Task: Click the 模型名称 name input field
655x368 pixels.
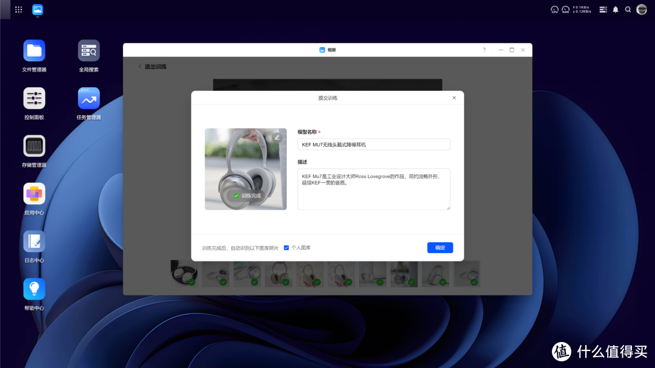Action: (374, 144)
